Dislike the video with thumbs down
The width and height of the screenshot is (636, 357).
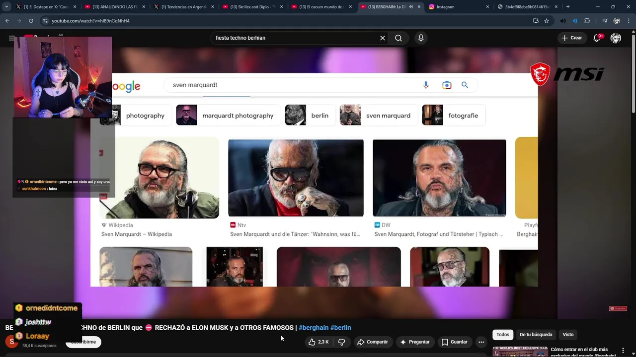(x=342, y=342)
